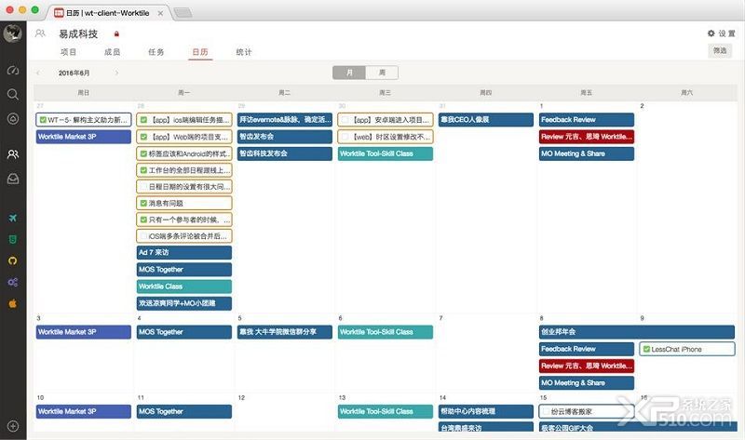Open teal Worktile Class event
The height and width of the screenshot is (440, 745).
pyautogui.click(x=184, y=287)
